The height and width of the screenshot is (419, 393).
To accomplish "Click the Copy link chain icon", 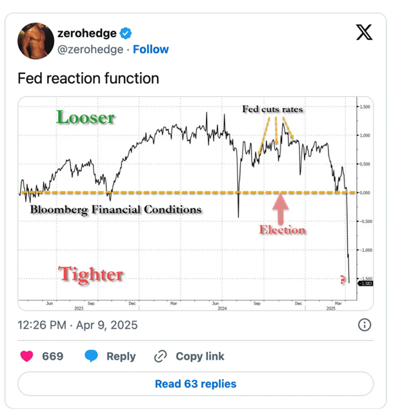I will pyautogui.click(x=161, y=356).
